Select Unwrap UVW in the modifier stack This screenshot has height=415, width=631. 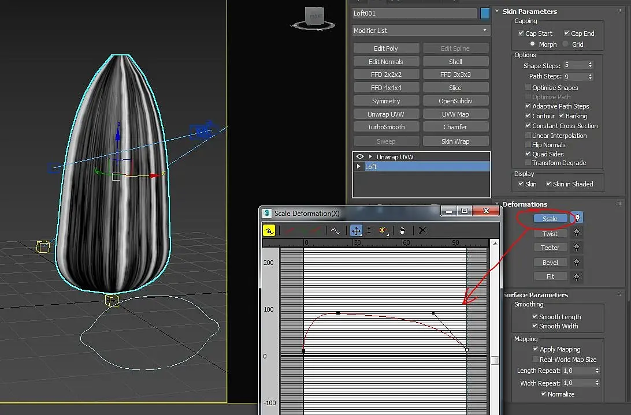click(x=395, y=157)
